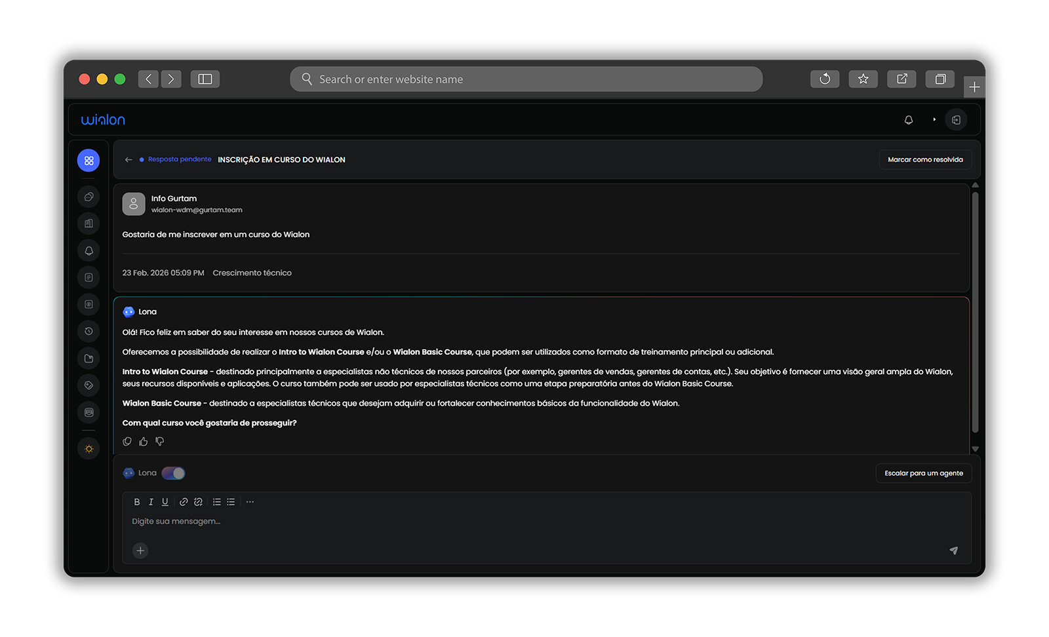Copy Lona's reply with the copy icon
The width and height of the screenshot is (1049, 637).
click(x=127, y=442)
